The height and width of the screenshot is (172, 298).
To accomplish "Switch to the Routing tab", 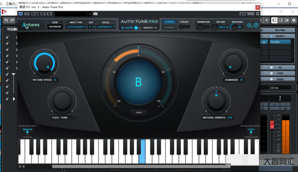I will pos(280,30).
